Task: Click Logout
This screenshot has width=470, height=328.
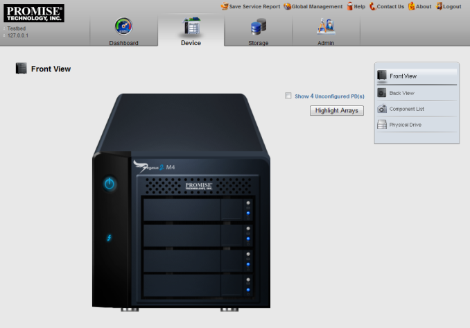Action: 452,7
